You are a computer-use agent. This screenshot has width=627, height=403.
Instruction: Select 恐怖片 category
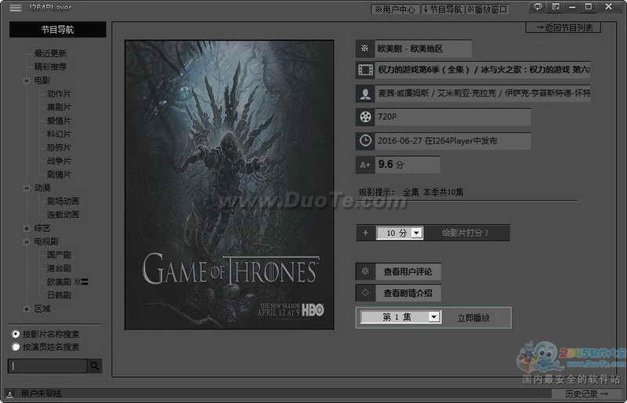click(59, 147)
